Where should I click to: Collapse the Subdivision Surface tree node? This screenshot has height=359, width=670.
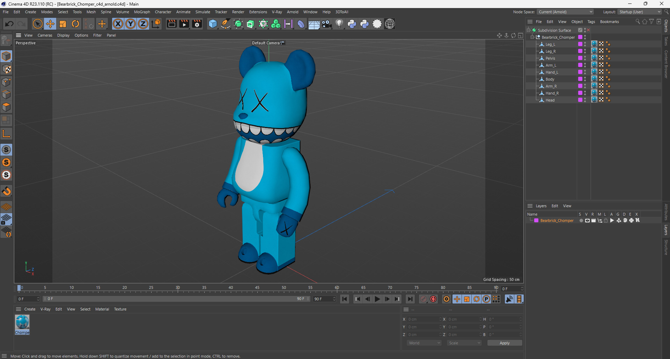529,30
